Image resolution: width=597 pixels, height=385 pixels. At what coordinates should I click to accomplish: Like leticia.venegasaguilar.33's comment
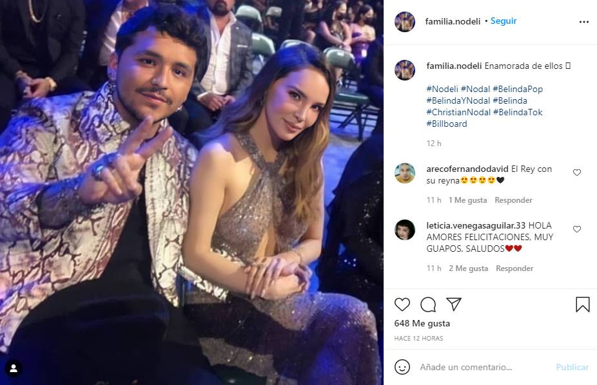577,229
